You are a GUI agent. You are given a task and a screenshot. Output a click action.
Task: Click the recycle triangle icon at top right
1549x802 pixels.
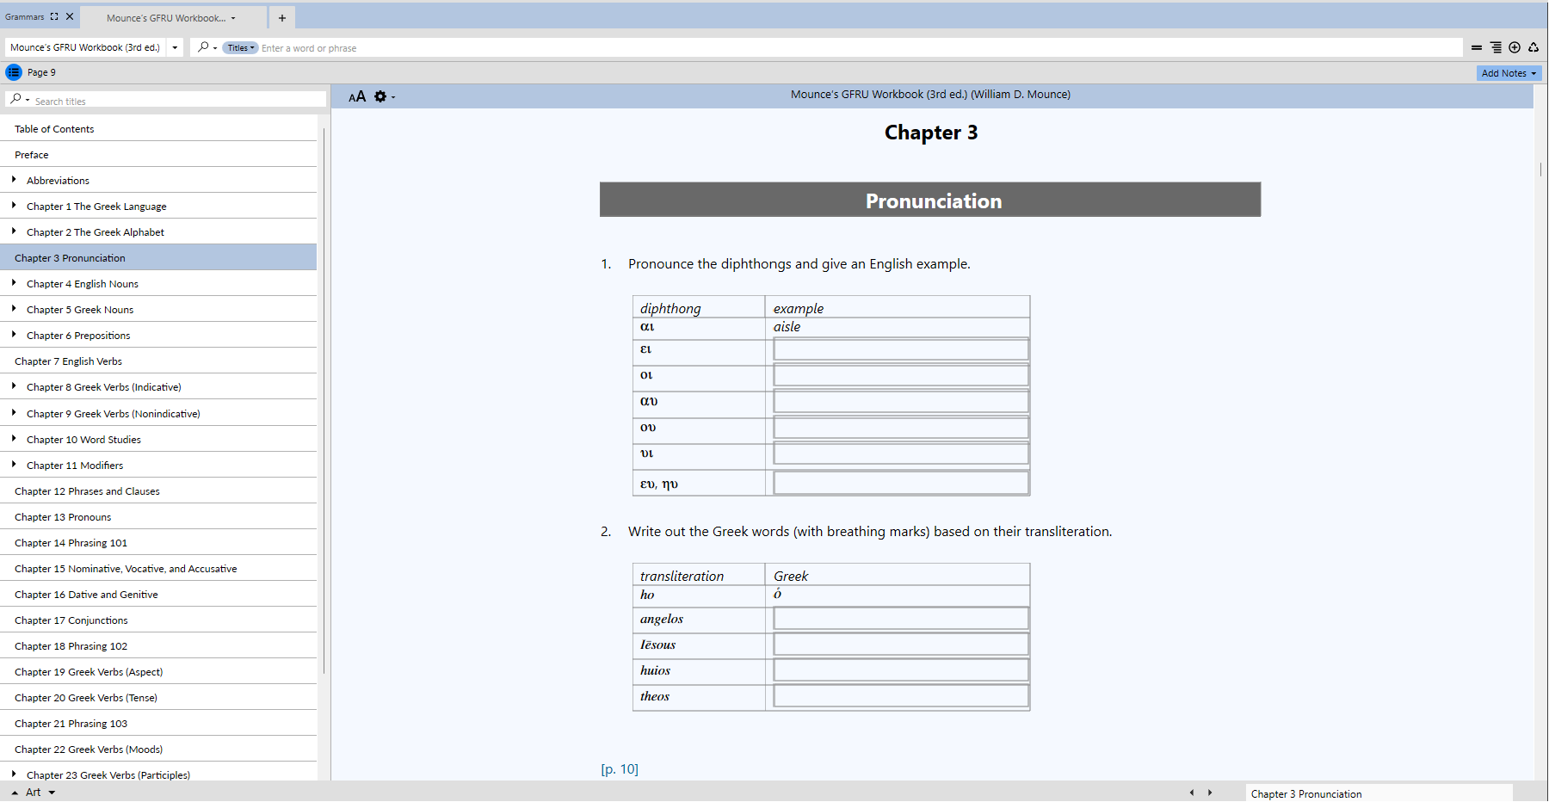tap(1534, 48)
